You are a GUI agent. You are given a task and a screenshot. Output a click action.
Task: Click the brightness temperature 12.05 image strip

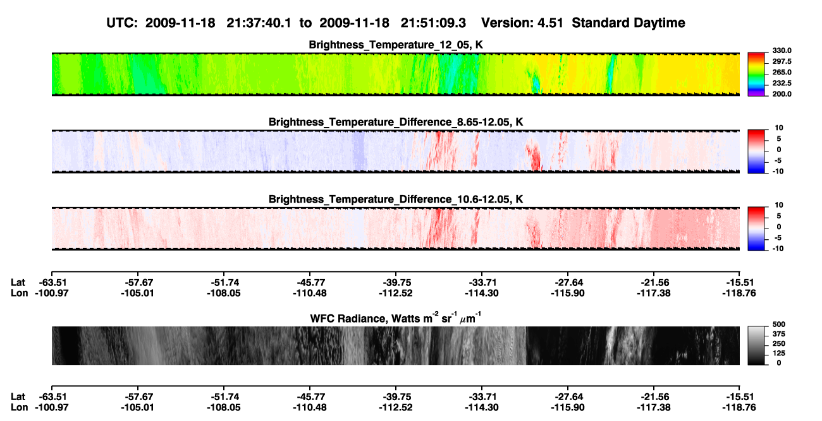396,74
